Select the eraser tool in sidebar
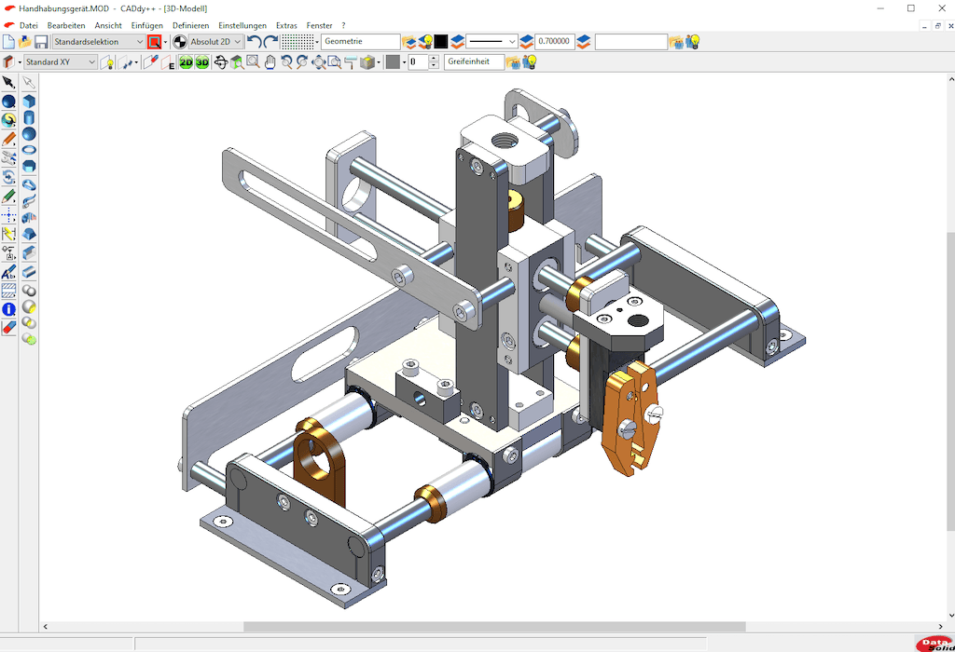Image resolution: width=955 pixels, height=652 pixels. [8, 328]
